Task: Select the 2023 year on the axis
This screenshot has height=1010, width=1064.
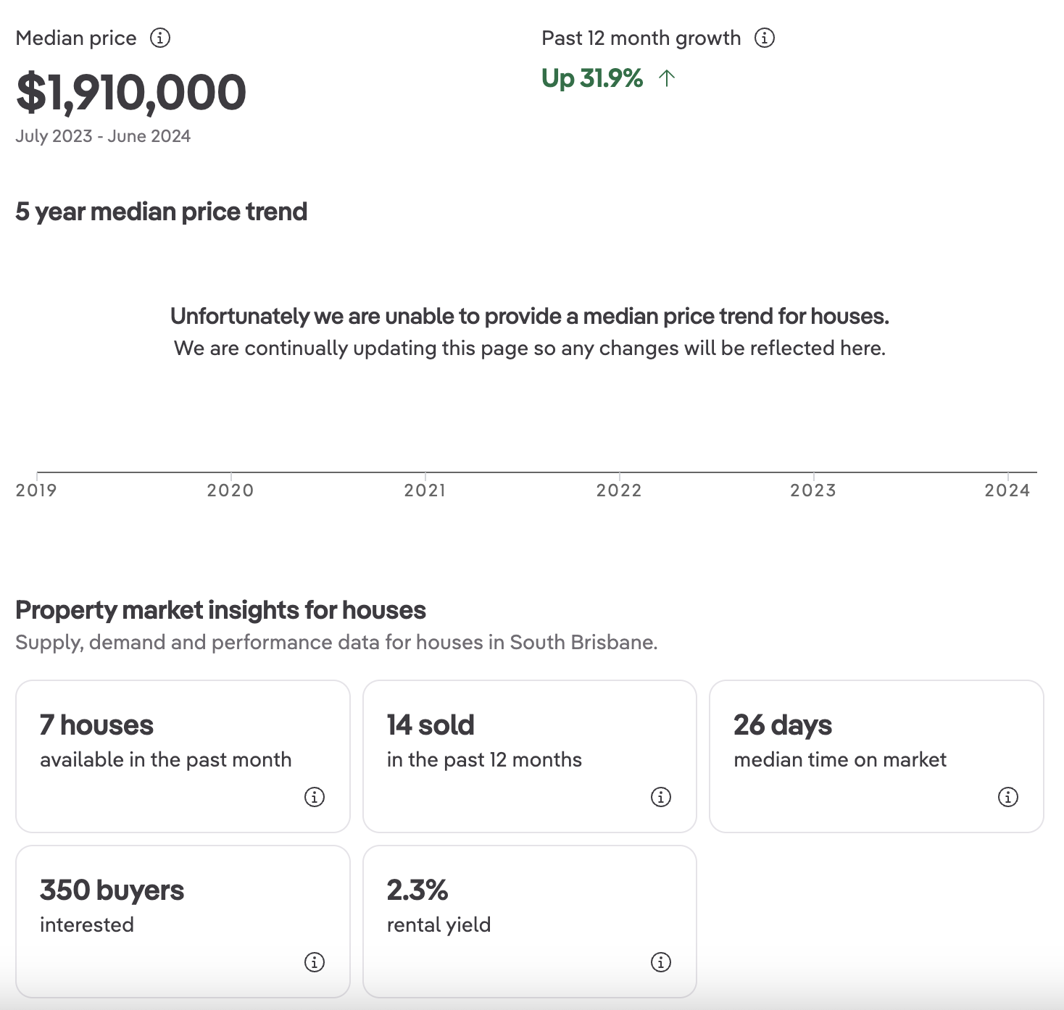Action: click(813, 491)
